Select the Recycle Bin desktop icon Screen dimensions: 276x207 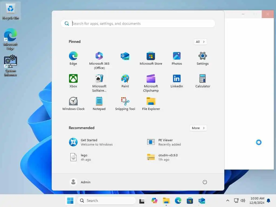11,11
